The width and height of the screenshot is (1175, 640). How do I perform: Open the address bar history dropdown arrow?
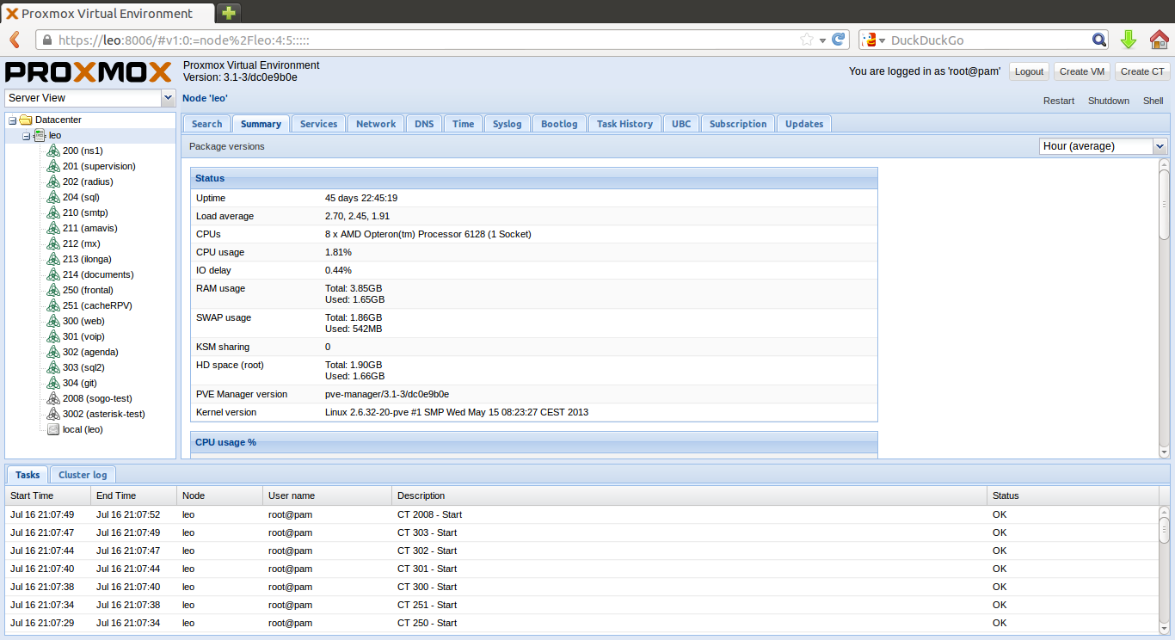[822, 40]
